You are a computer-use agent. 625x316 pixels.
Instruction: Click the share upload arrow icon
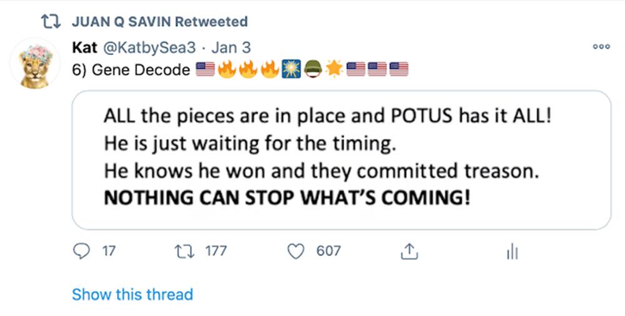click(407, 251)
